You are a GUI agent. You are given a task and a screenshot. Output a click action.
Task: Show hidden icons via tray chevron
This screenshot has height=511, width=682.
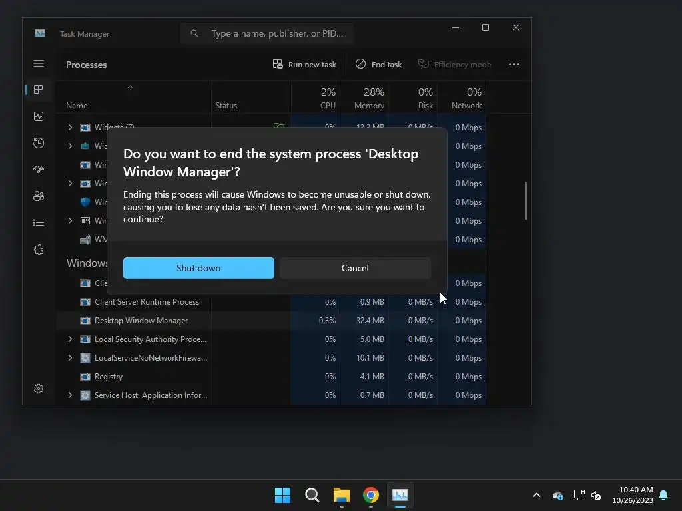click(x=537, y=495)
